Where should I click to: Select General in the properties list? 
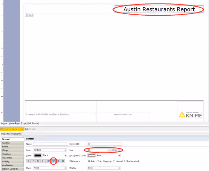coord(12,139)
